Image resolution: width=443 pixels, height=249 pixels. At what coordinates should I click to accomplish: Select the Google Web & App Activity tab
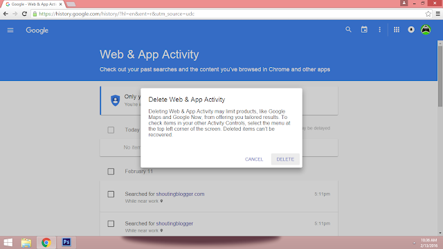[33, 4]
